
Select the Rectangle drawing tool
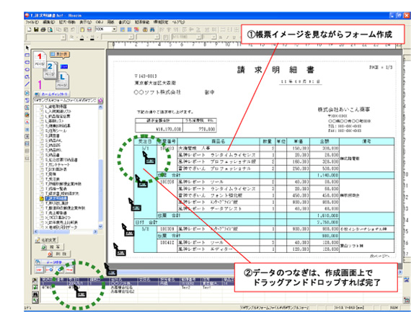coord(27,55)
